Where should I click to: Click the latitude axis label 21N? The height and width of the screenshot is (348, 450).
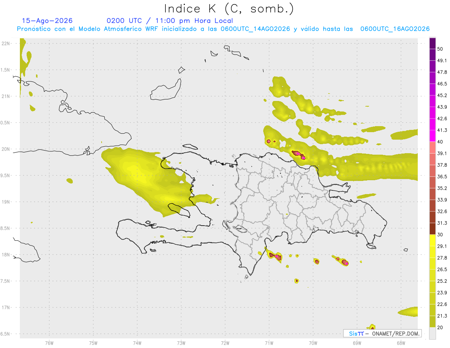click(6, 96)
